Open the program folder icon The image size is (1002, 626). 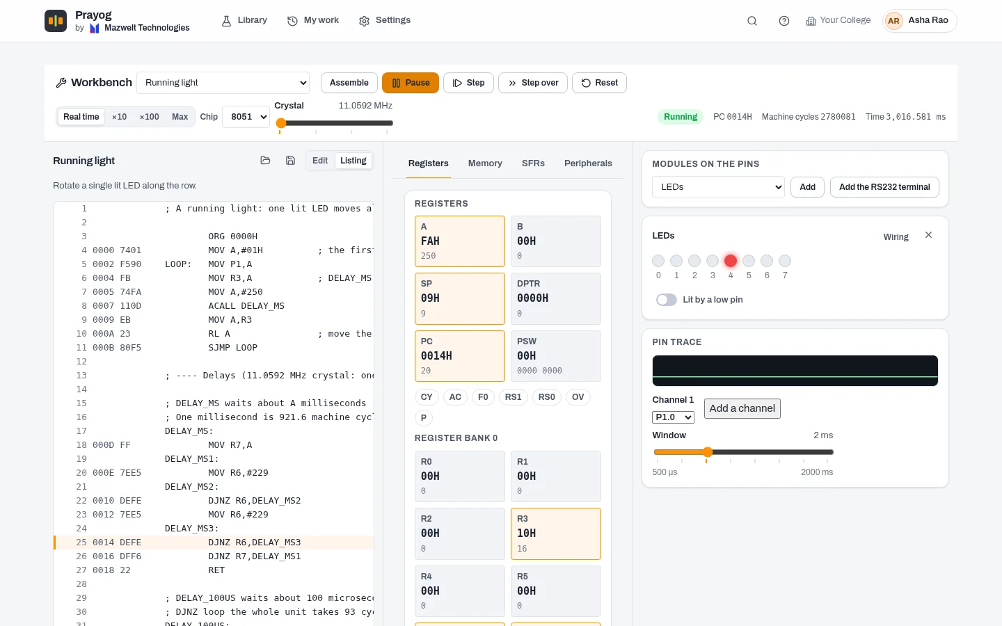coord(265,161)
